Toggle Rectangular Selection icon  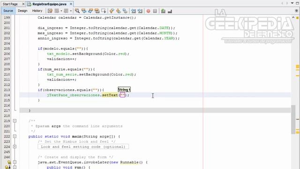point(104,11)
